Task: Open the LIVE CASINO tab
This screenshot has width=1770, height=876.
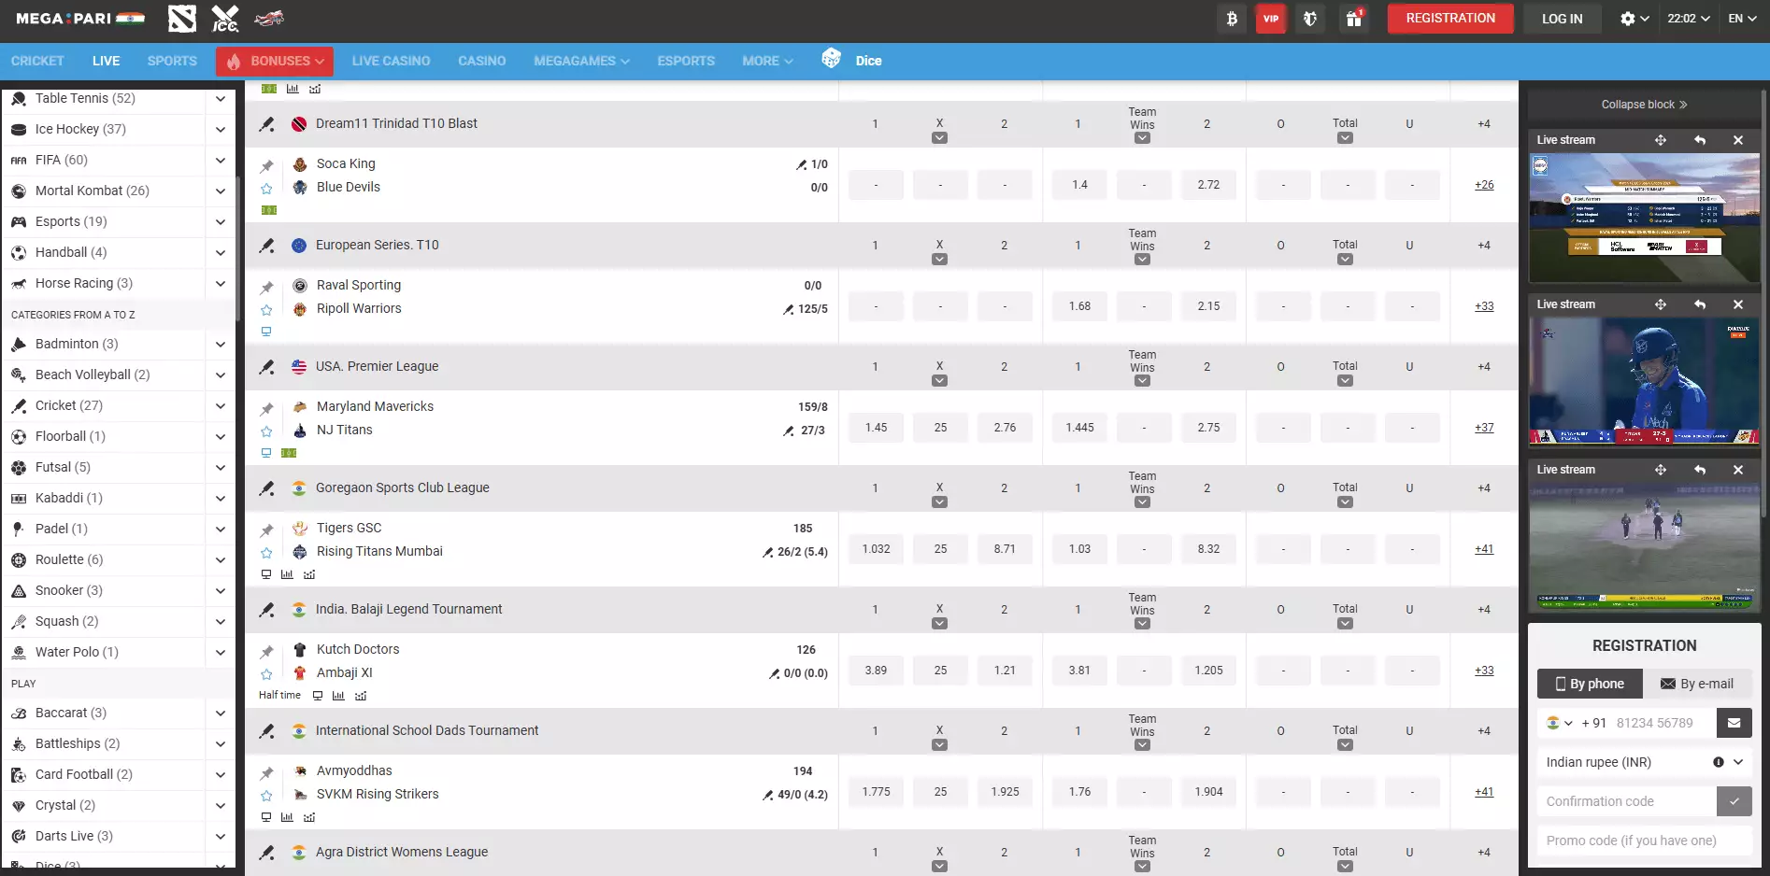Action: (391, 61)
